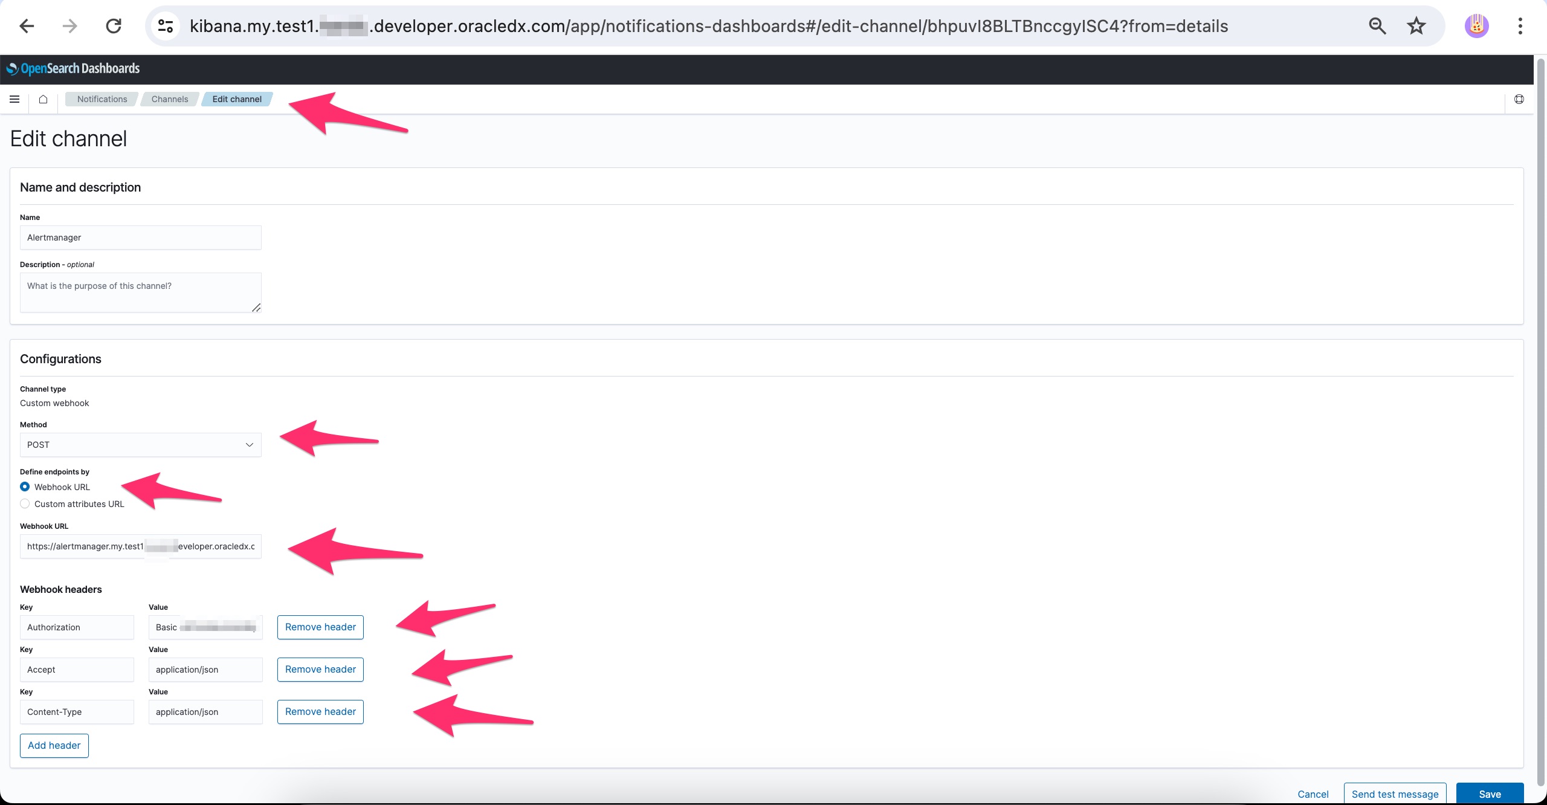Open the Method POST dropdown
The width and height of the screenshot is (1547, 805).
click(x=140, y=445)
